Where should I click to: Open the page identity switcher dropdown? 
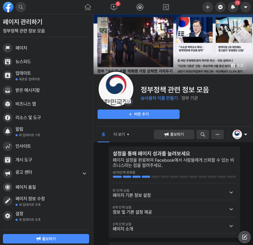(240, 134)
